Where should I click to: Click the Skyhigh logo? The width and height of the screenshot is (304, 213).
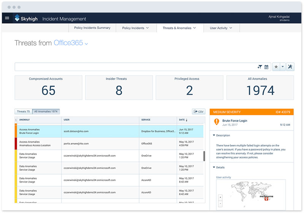26,18
